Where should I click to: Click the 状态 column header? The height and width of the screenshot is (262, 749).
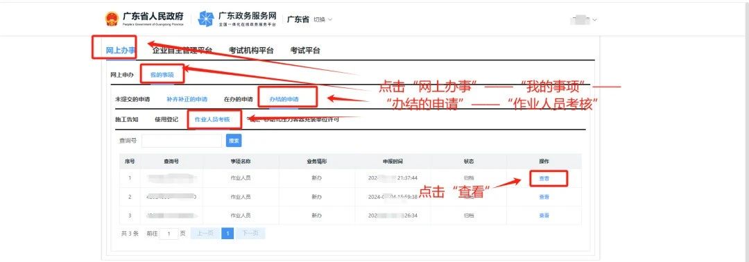469,161
